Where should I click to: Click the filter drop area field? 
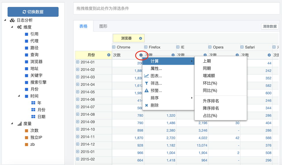(x=176, y=9)
